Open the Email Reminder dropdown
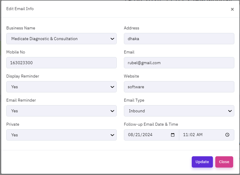 (61, 111)
